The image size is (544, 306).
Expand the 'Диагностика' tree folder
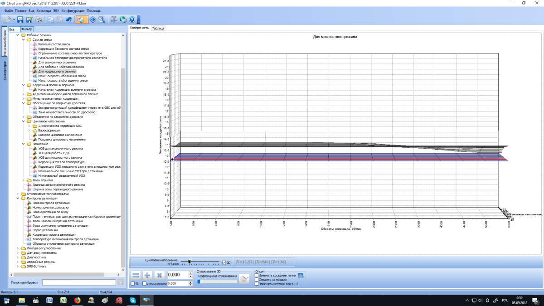click(x=18, y=257)
